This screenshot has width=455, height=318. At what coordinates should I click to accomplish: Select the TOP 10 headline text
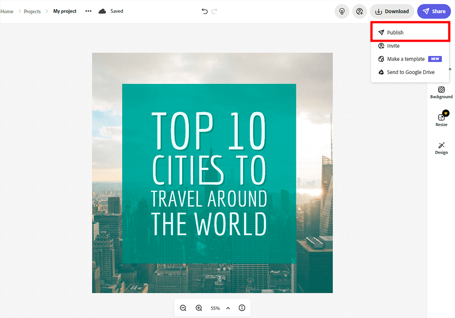209,131
